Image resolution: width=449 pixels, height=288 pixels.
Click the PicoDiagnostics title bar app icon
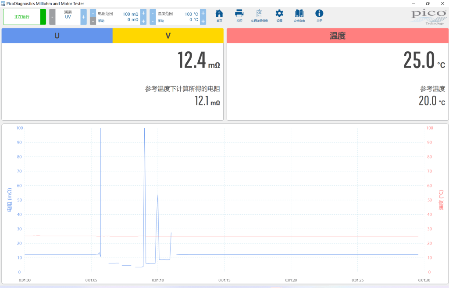3,4
